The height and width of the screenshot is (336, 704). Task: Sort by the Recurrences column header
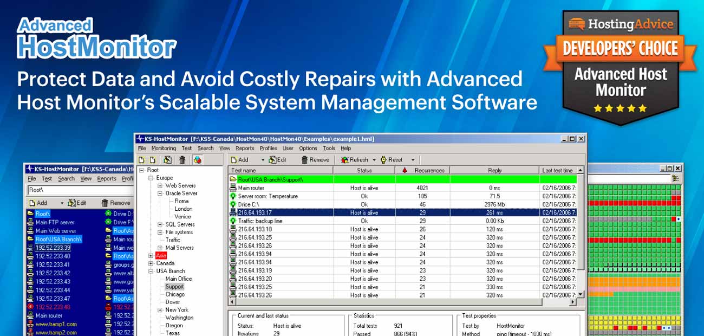pos(423,170)
